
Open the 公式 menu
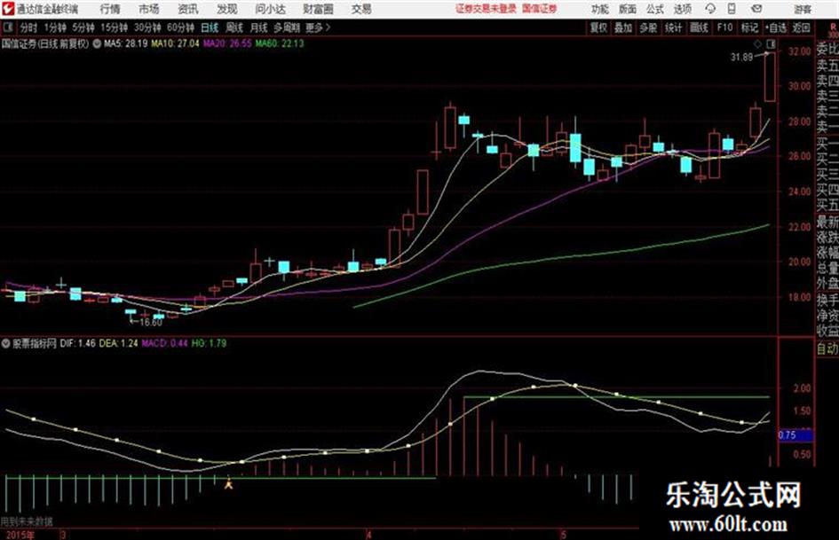tap(655, 9)
